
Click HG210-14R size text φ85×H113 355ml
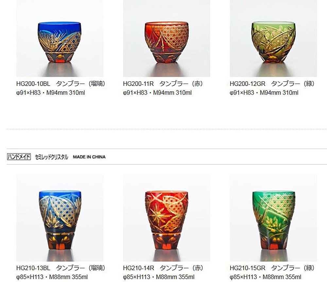click(159, 277)
